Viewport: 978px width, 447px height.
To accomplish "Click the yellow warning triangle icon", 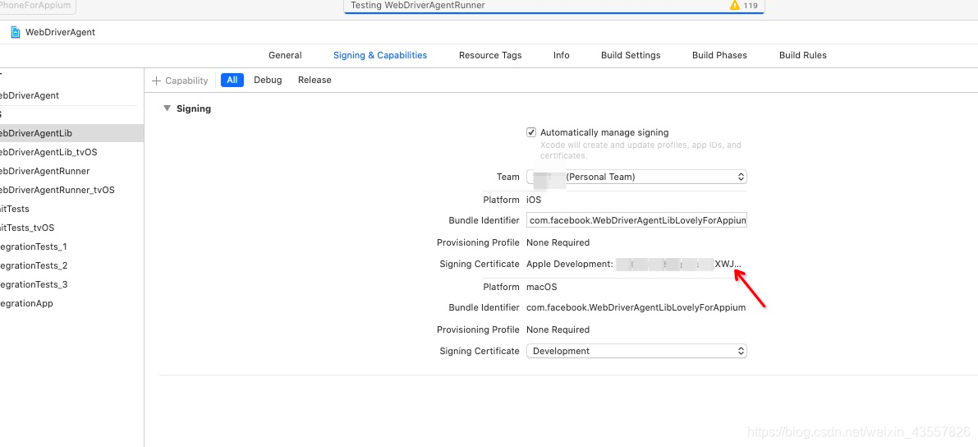I will tap(735, 5).
